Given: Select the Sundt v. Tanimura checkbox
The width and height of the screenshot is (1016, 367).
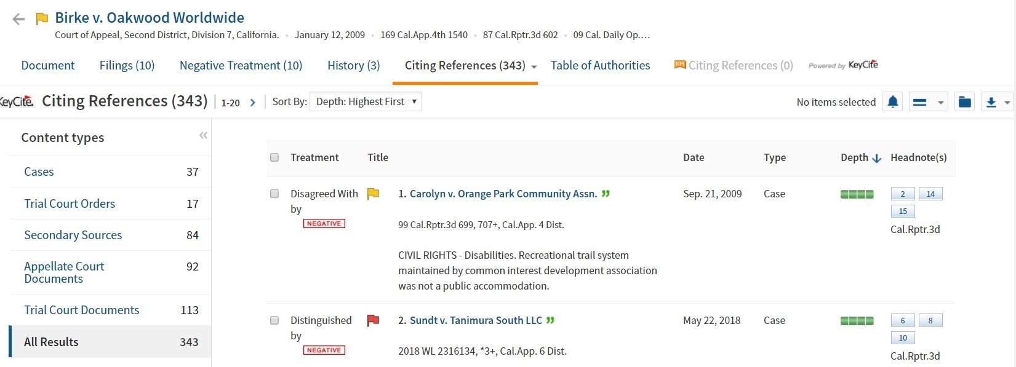Looking at the screenshot, I should (274, 320).
